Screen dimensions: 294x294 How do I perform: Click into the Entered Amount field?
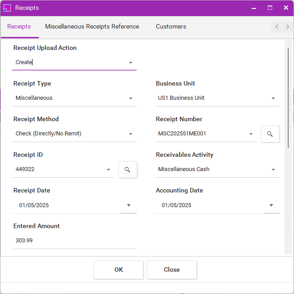tap(74, 241)
